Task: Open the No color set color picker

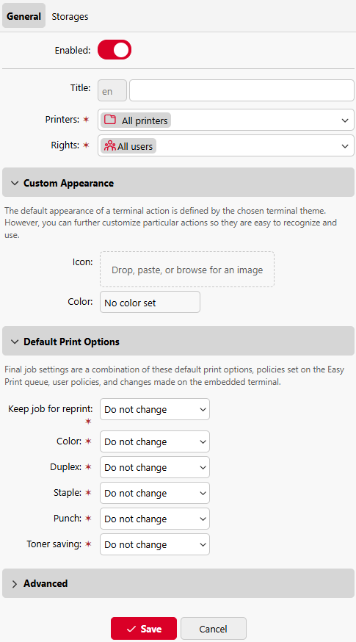Action: click(x=150, y=303)
